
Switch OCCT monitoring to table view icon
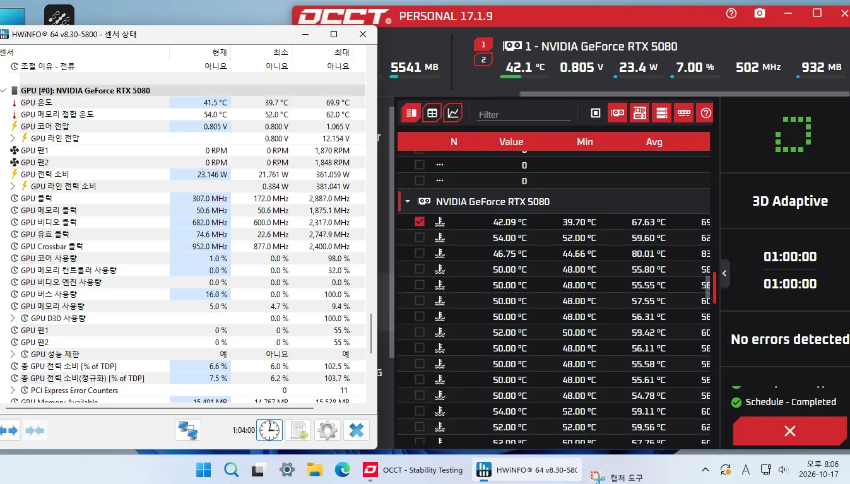pos(432,113)
